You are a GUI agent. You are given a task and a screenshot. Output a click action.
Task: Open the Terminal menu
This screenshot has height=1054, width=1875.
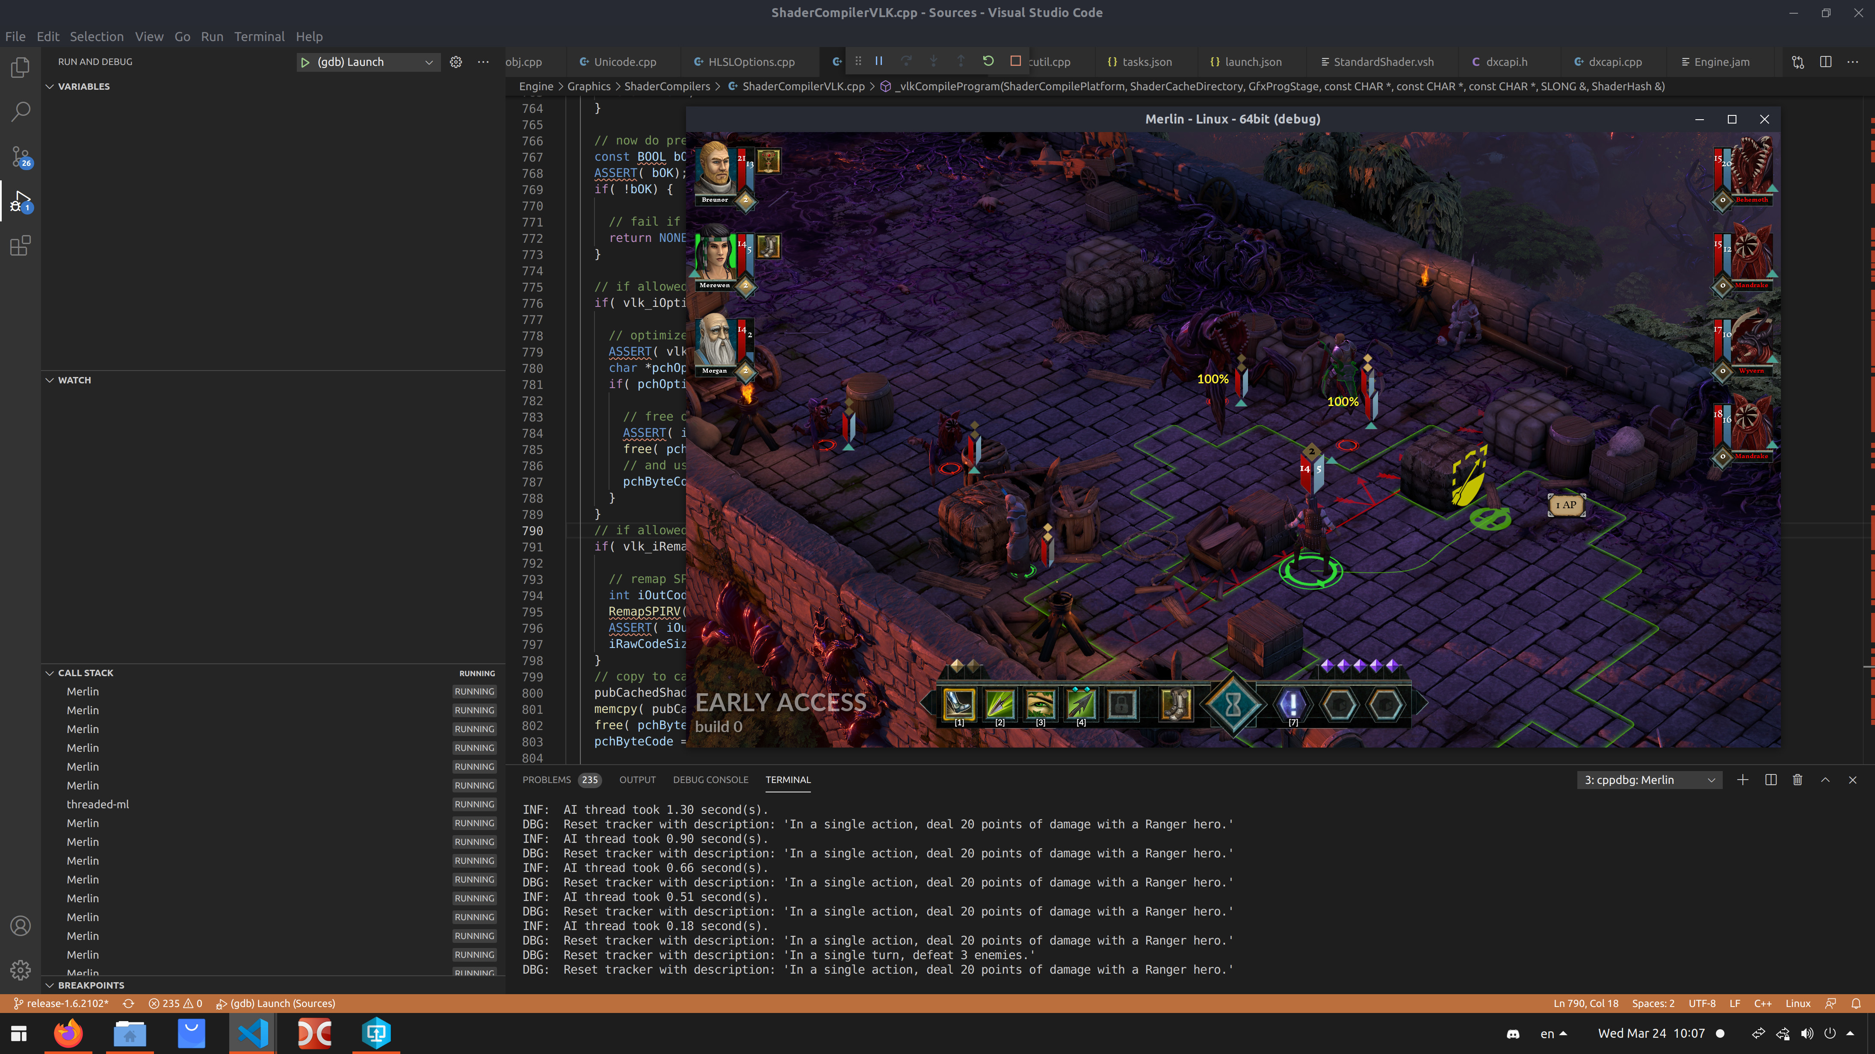[x=259, y=36]
